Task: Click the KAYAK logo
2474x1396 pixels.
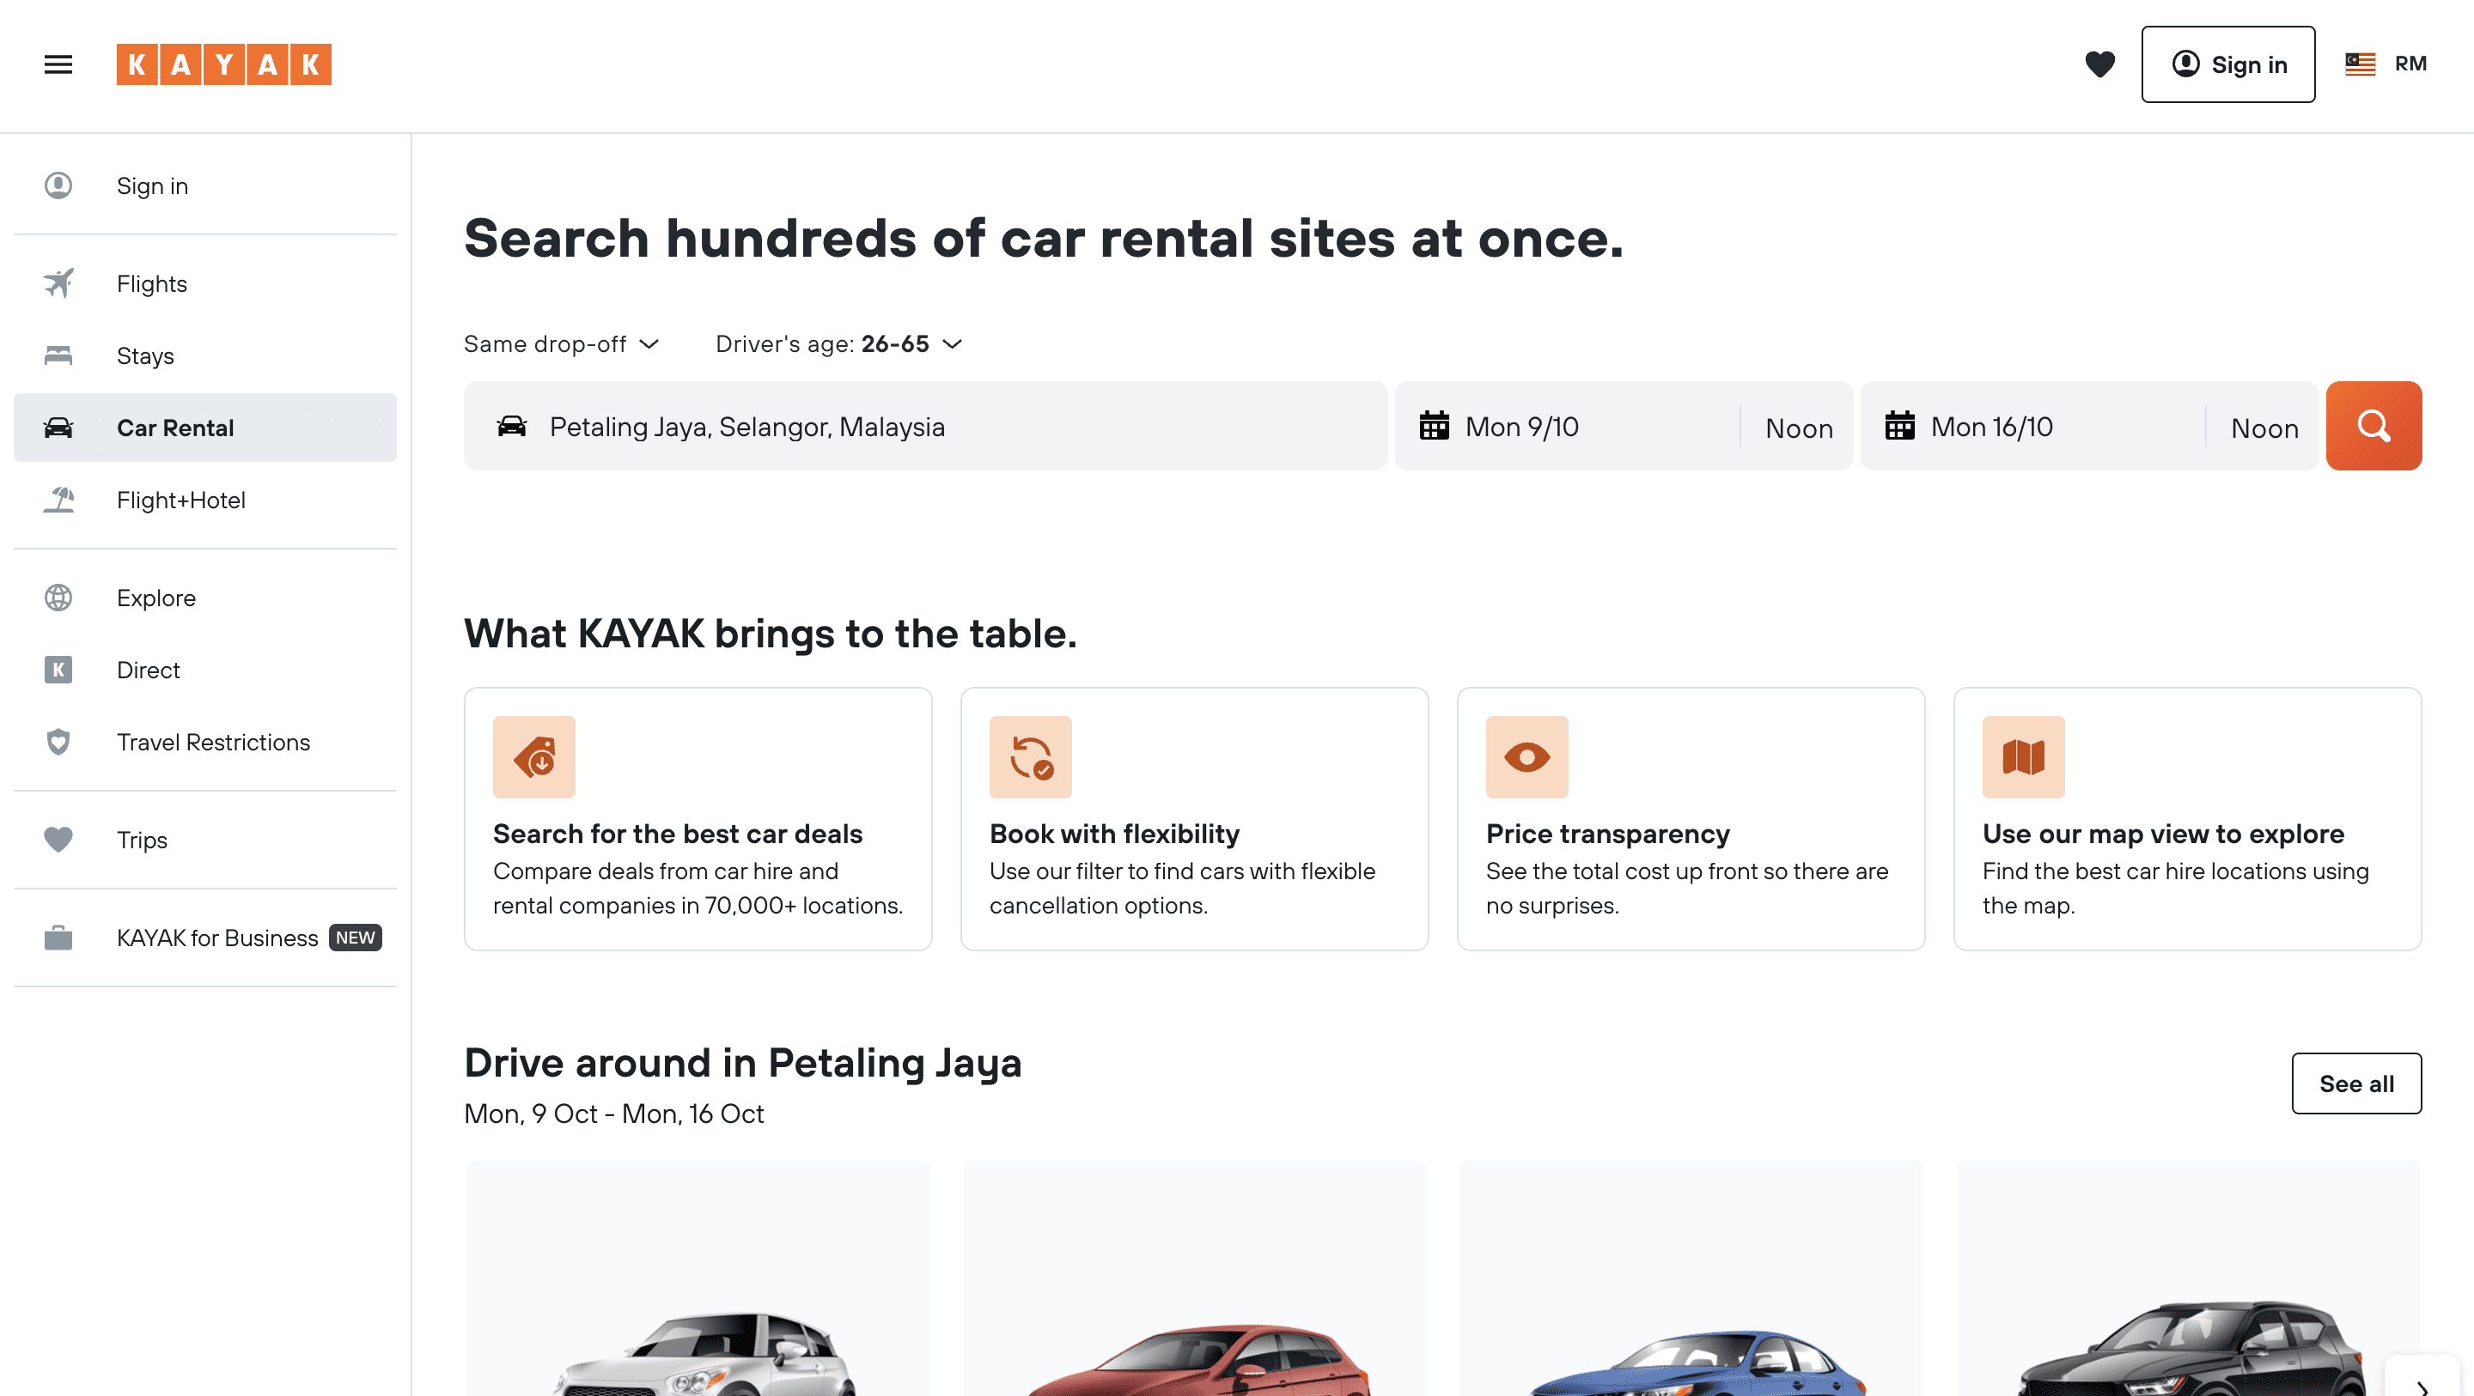Action: coord(223,64)
